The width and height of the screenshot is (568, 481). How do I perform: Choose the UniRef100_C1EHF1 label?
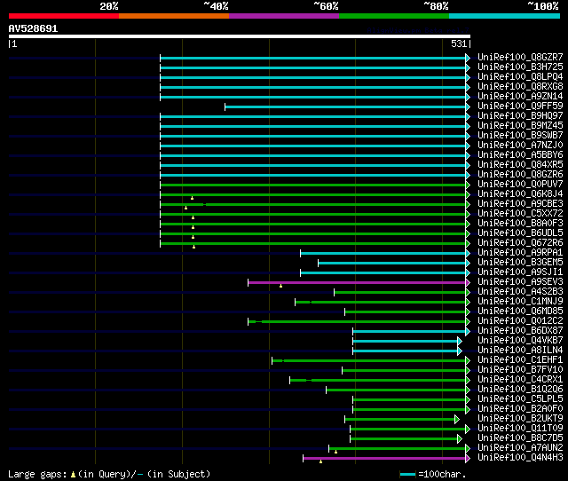pyautogui.click(x=520, y=360)
